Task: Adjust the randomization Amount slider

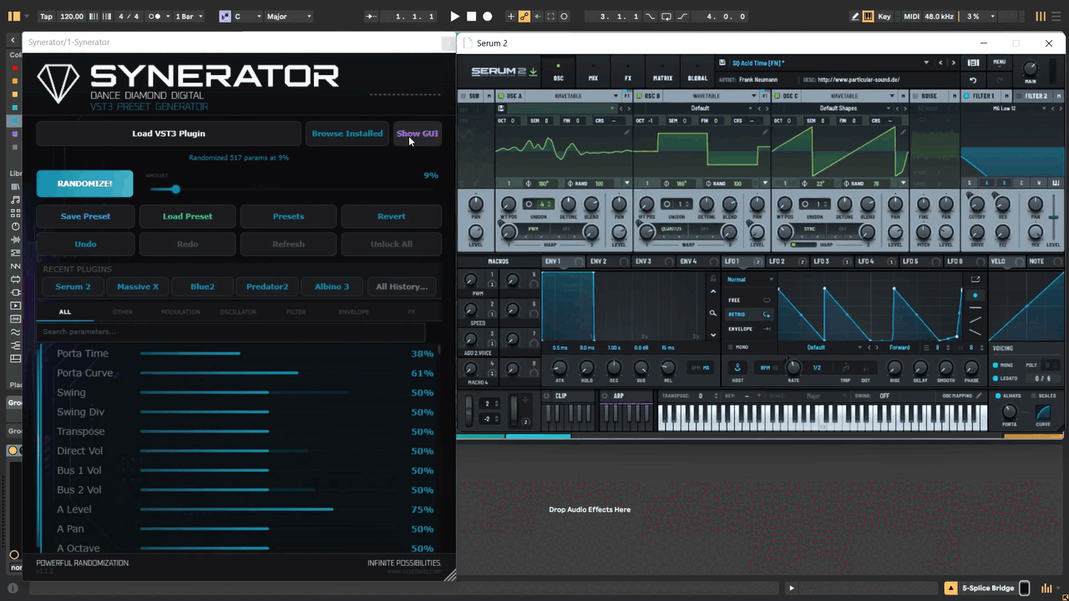Action: pos(281,189)
